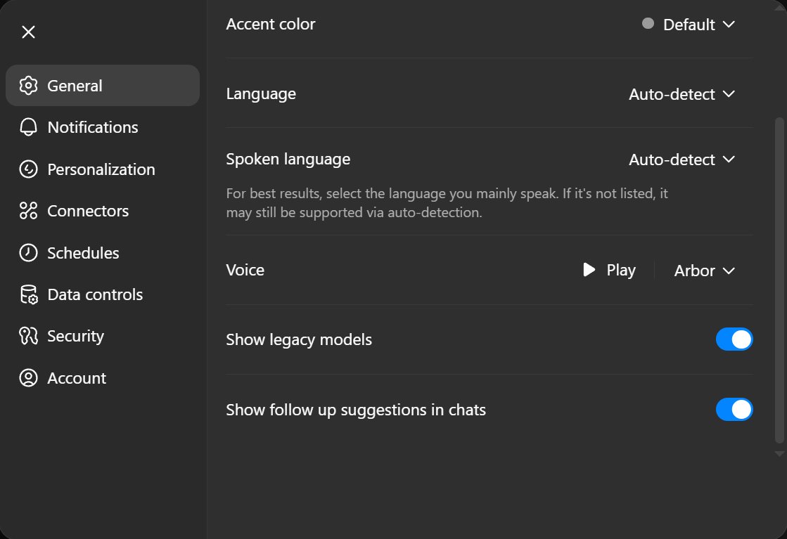Switch to Personalization settings
The height and width of the screenshot is (539, 787).
tap(103, 169)
